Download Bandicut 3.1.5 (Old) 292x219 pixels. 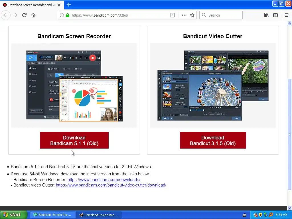(x=213, y=140)
